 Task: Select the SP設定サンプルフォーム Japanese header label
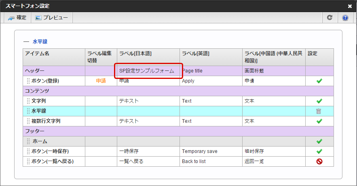[x=146, y=71]
